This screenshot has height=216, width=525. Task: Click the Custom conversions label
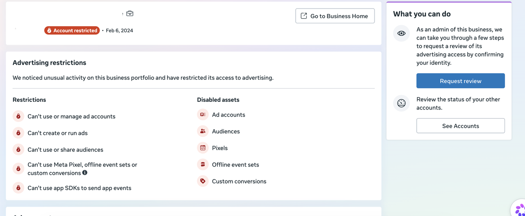pyautogui.click(x=239, y=181)
